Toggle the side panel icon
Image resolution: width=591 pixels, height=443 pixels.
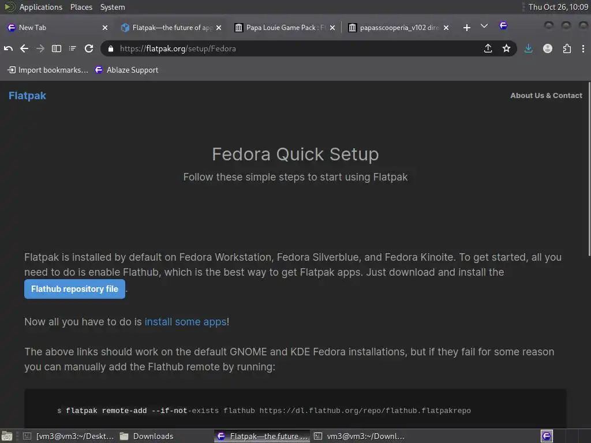point(57,48)
